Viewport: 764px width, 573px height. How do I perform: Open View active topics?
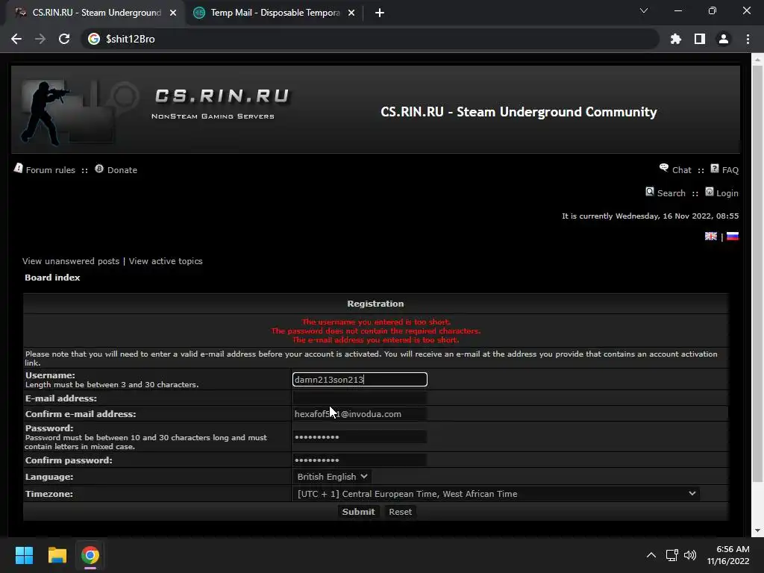pos(166,261)
